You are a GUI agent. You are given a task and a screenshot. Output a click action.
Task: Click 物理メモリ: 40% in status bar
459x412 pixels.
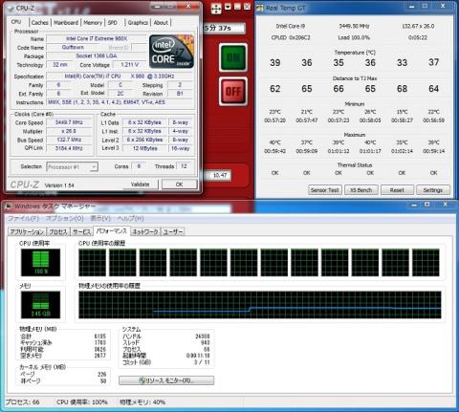pos(142,402)
